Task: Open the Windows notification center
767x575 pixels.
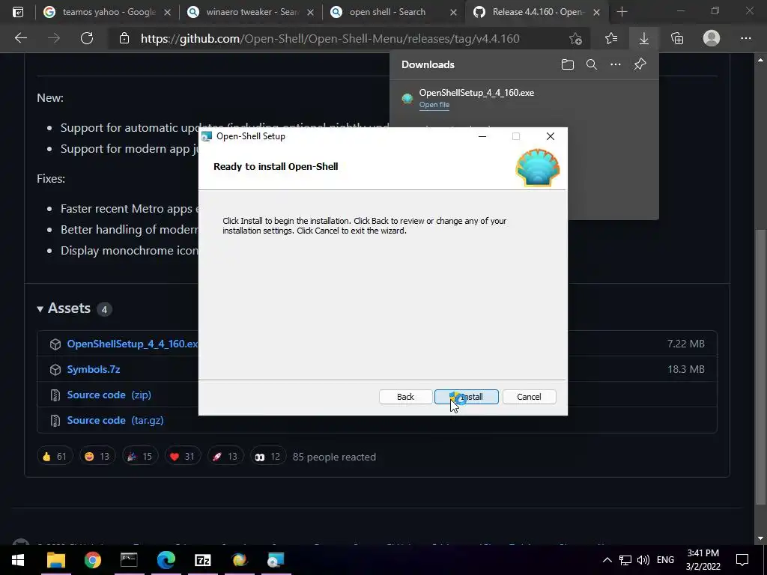Action: click(742, 560)
